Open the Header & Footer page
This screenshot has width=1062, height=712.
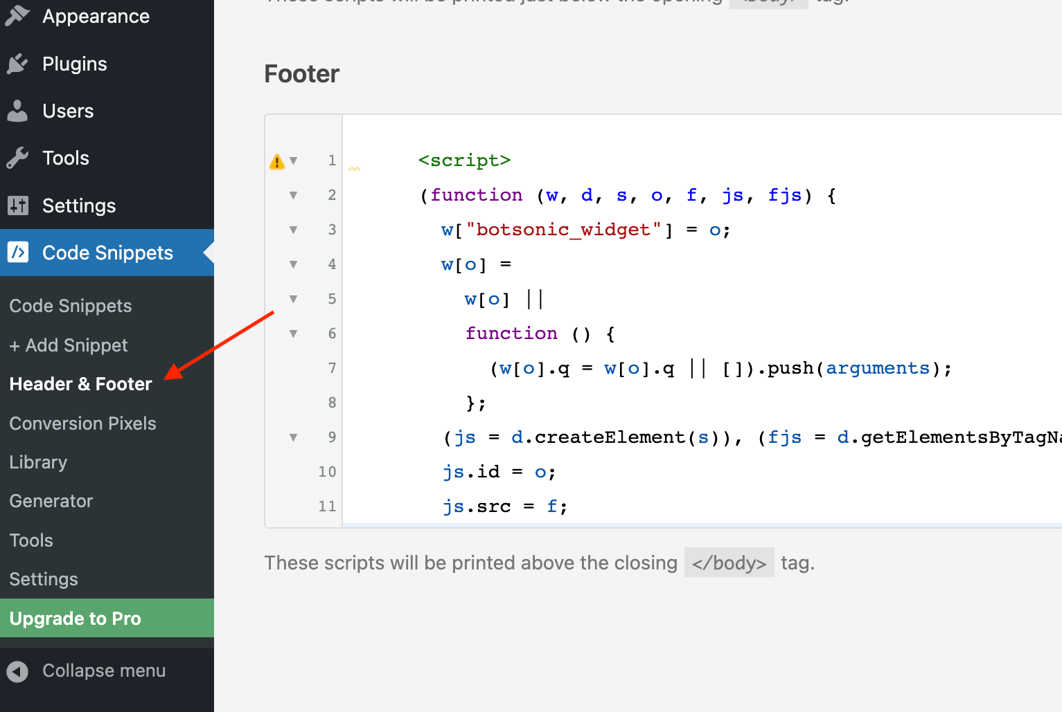[x=80, y=384]
